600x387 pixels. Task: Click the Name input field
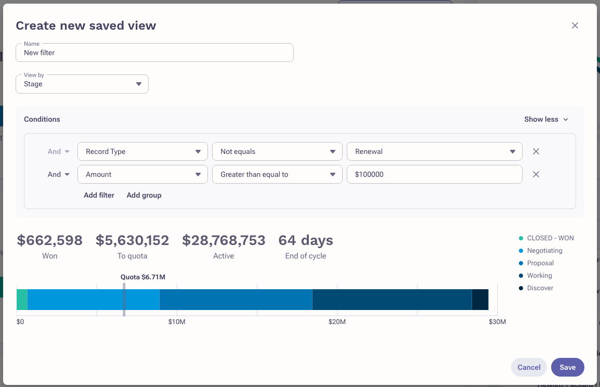coord(154,53)
